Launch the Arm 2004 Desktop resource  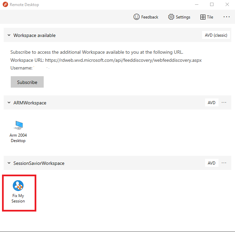tap(18, 131)
